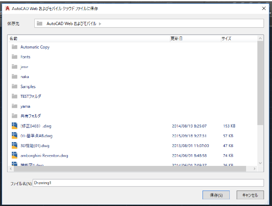The image size is (272, 206).
Task: Click horizontal scrollbar right arrow
Action: coord(254,168)
